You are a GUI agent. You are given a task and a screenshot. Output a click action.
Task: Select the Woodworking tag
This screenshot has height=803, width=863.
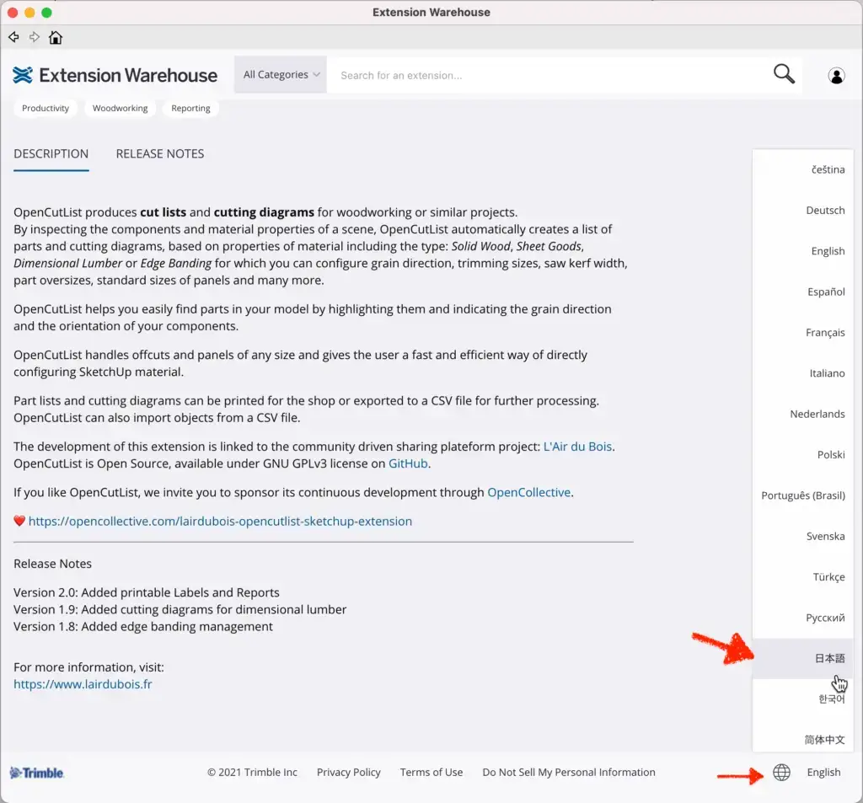pos(120,108)
